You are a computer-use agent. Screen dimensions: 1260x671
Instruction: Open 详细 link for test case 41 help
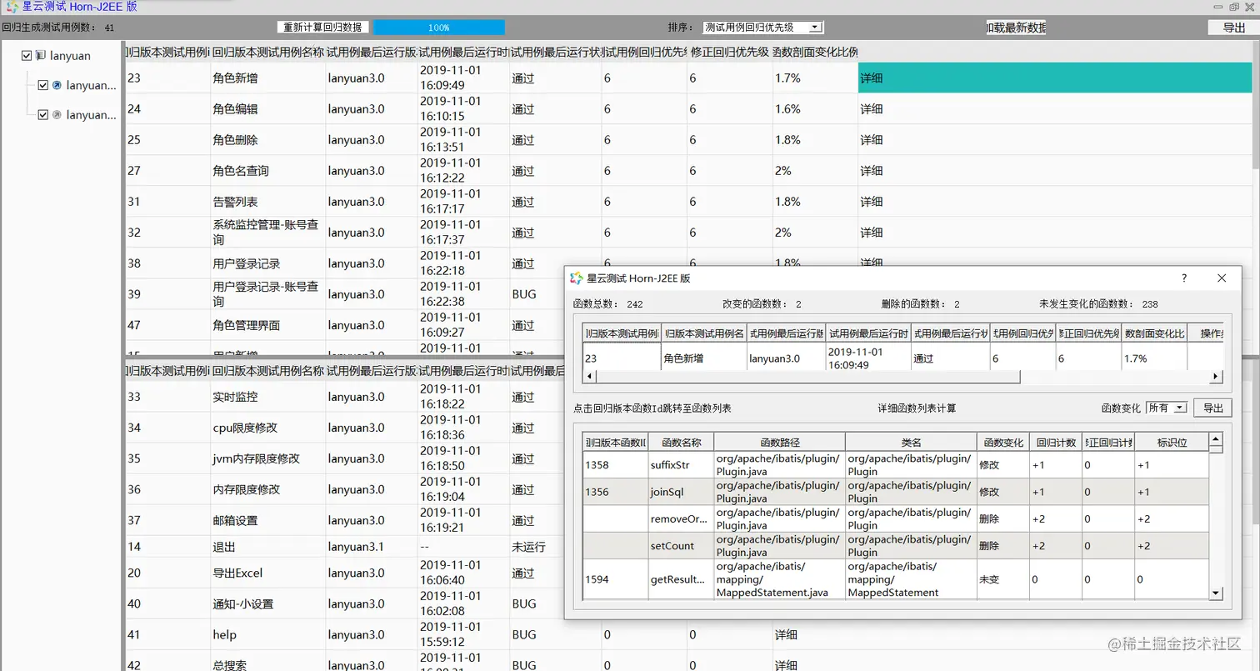[786, 635]
